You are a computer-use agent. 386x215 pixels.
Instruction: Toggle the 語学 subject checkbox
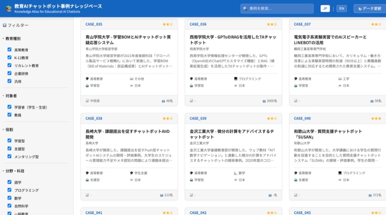coord(9,182)
